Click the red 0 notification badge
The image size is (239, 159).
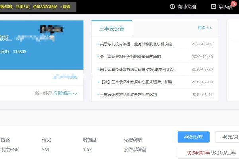pos(234,4)
